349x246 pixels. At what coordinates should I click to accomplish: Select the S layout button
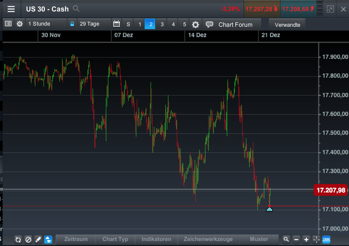(128, 24)
